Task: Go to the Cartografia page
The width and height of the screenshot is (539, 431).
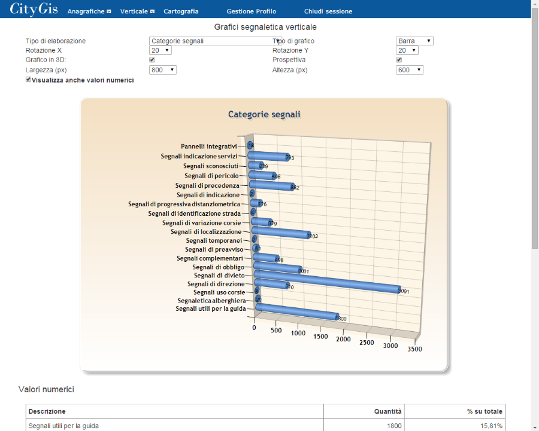Action: pyautogui.click(x=181, y=11)
